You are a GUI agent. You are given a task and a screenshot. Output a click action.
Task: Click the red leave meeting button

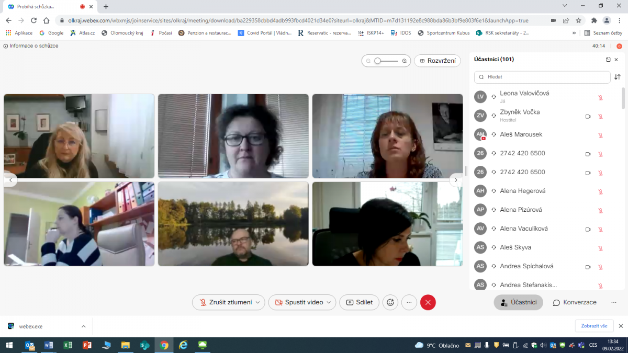click(x=428, y=302)
